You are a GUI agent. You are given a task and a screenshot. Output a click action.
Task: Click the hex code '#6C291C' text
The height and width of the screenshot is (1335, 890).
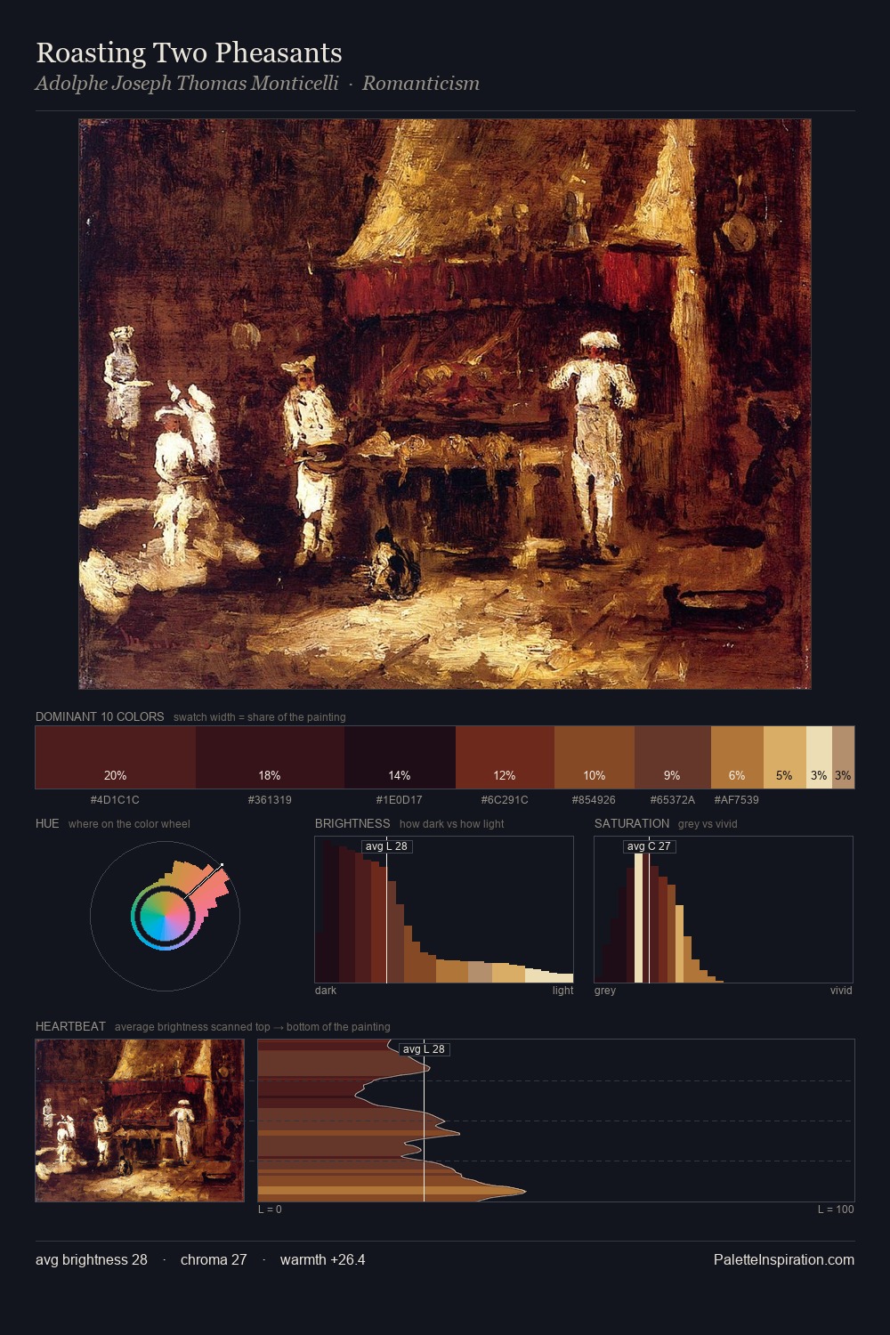click(505, 799)
